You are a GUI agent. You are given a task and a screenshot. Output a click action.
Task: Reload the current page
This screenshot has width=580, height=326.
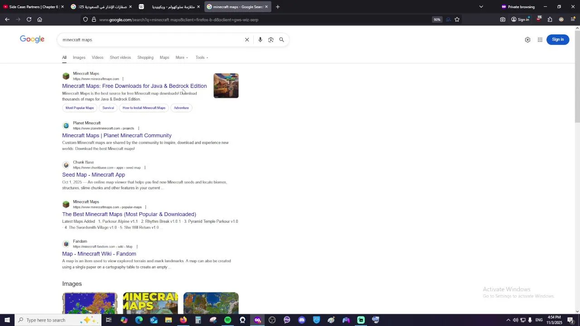pos(29,19)
